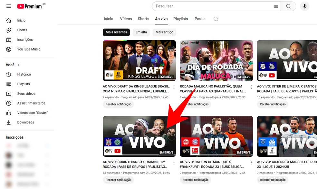The height and width of the screenshot is (189, 317).
Task: Click the microphone voice search icon
Action: coord(304,6)
